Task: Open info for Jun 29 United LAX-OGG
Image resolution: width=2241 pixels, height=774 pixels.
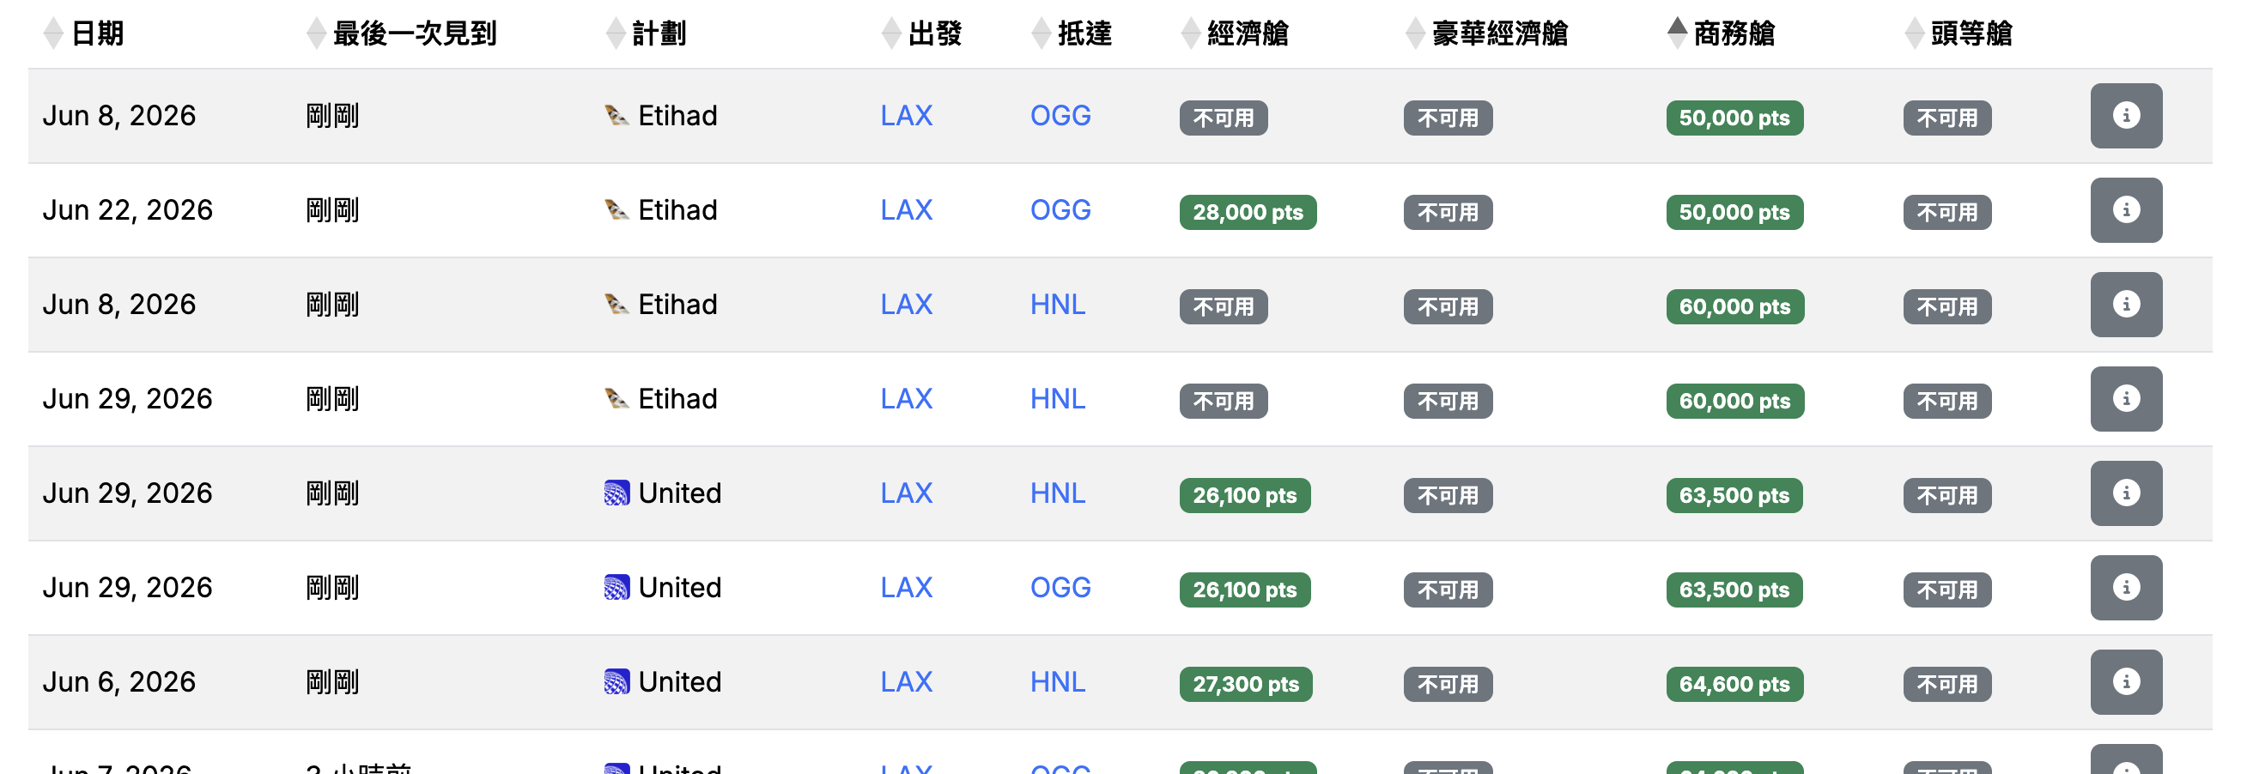Action: 2125,587
